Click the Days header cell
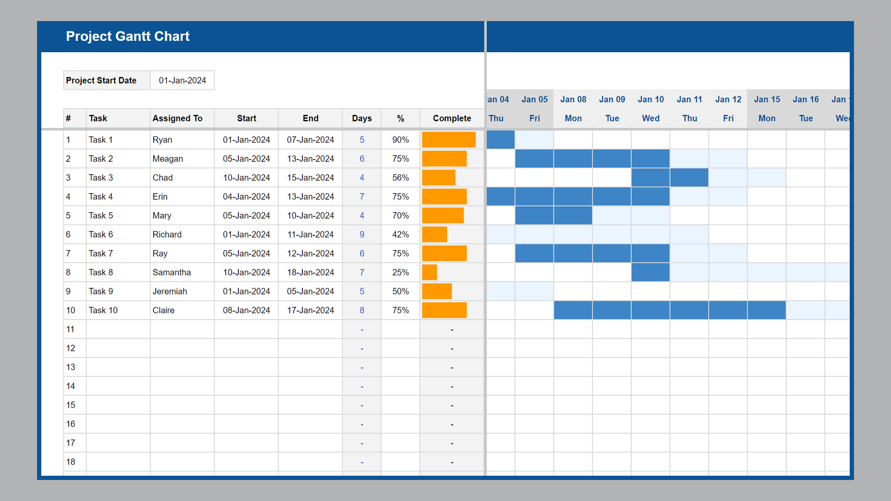The width and height of the screenshot is (891, 501). (x=362, y=118)
